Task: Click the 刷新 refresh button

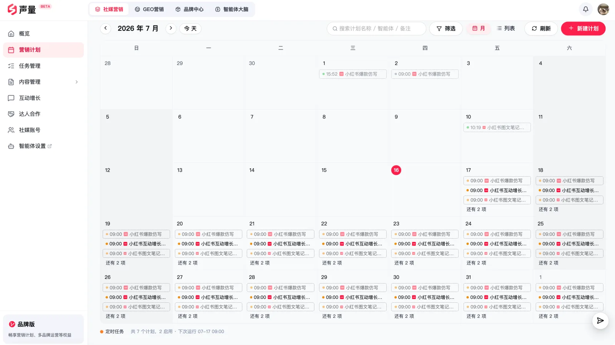Action: coord(541,28)
